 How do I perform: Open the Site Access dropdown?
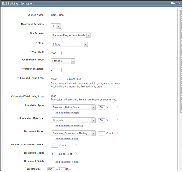[x=88, y=35]
